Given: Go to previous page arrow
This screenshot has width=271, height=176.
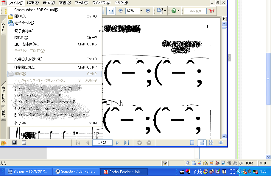Looking at the screenshot, I should (x=88, y=142).
